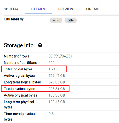This screenshot has width=119, height=123.
Task: Select the value 30,559,794,551
Action: [60, 56]
